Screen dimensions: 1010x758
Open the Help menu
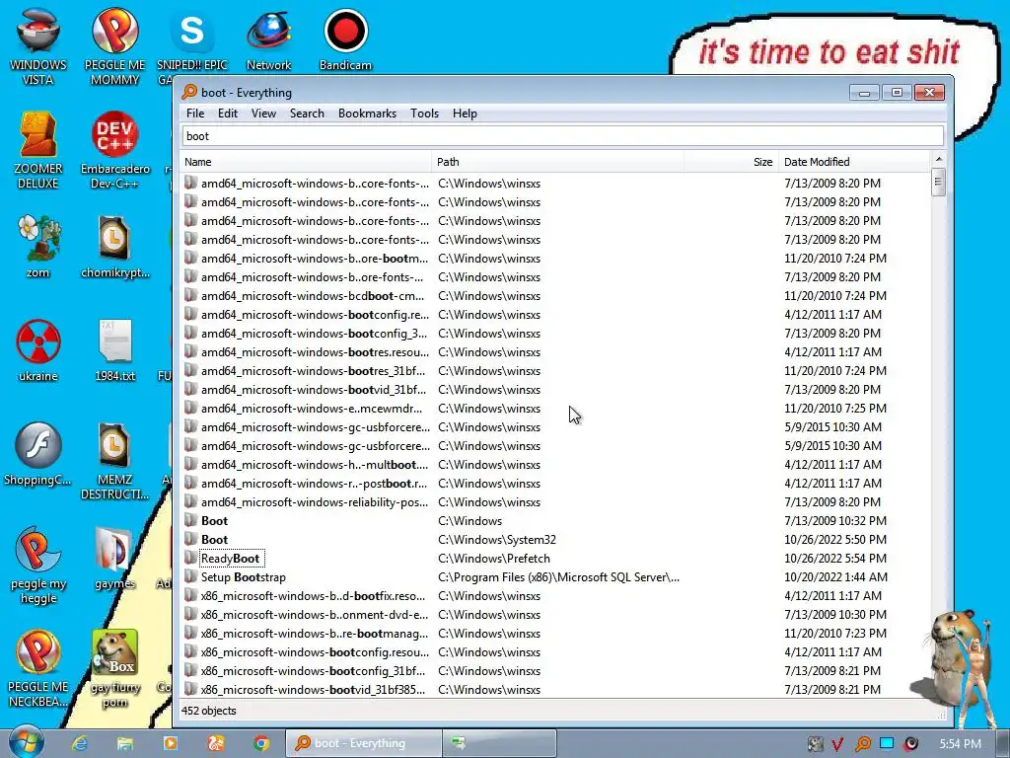[x=465, y=114]
